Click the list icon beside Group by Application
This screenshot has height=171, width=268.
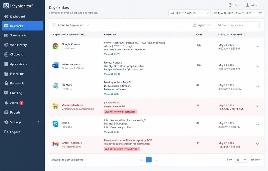coord(54,25)
